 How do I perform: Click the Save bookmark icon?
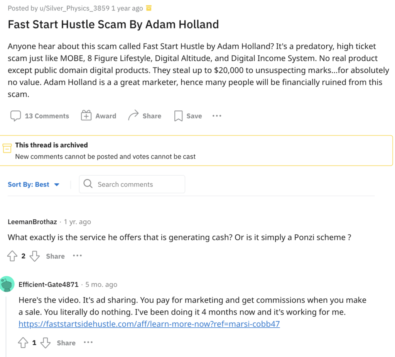[178, 115]
